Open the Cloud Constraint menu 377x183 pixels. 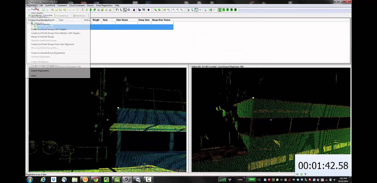pyautogui.click(x=77, y=5)
